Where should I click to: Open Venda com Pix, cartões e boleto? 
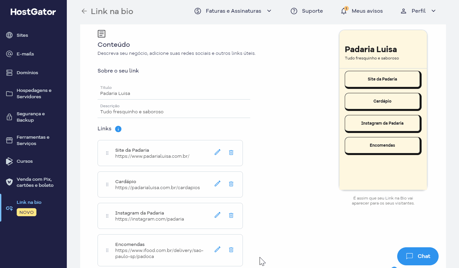(35, 182)
